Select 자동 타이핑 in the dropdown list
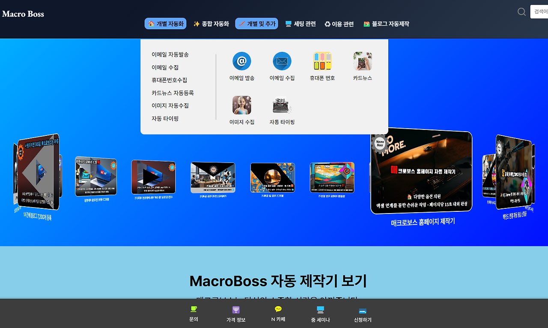The height and width of the screenshot is (328, 548). [x=165, y=118]
